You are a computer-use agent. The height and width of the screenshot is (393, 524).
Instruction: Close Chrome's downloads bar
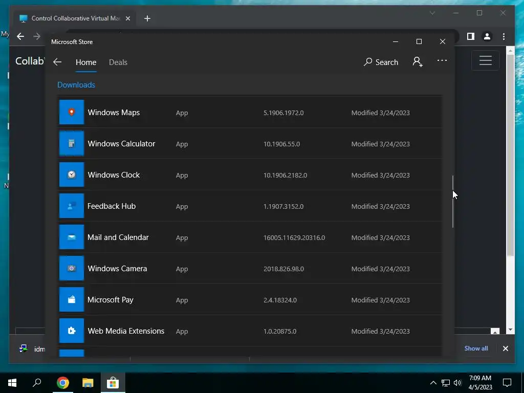click(505, 348)
